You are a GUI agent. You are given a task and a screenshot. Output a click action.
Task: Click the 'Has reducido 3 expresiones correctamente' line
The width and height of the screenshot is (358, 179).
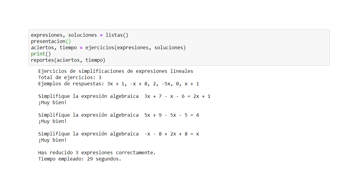[x=97, y=153]
